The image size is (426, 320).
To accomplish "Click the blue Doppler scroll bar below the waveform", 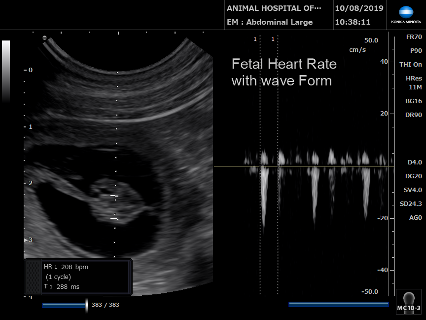I will [x=338, y=305].
